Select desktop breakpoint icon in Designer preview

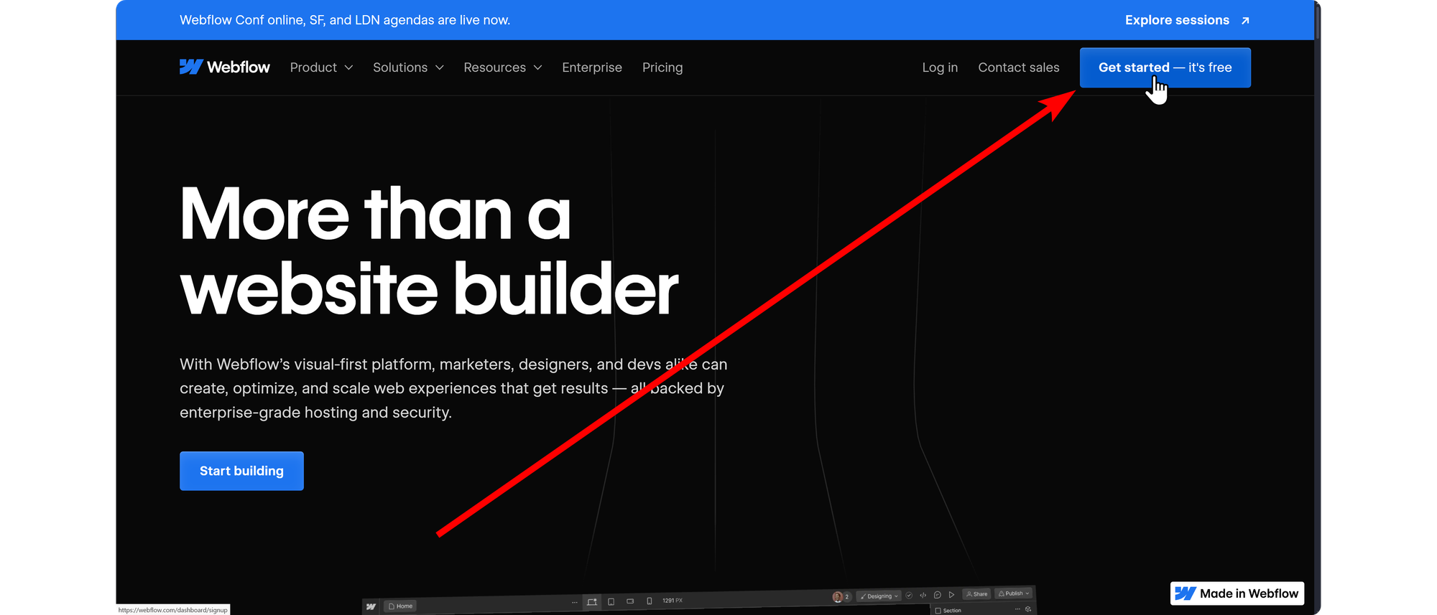[592, 602]
